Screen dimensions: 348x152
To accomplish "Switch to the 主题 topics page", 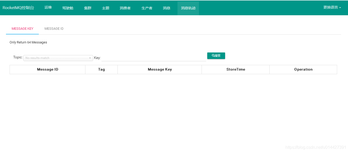I will 106,8.
